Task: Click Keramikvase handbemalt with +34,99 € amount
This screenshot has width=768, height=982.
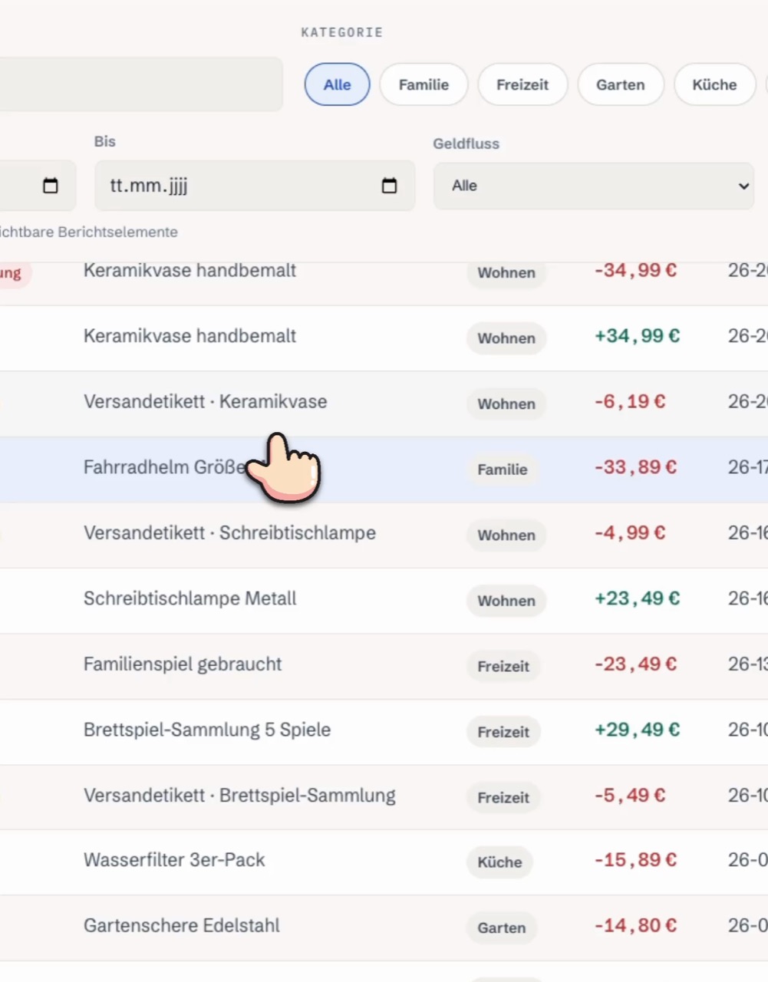Action: pos(190,336)
